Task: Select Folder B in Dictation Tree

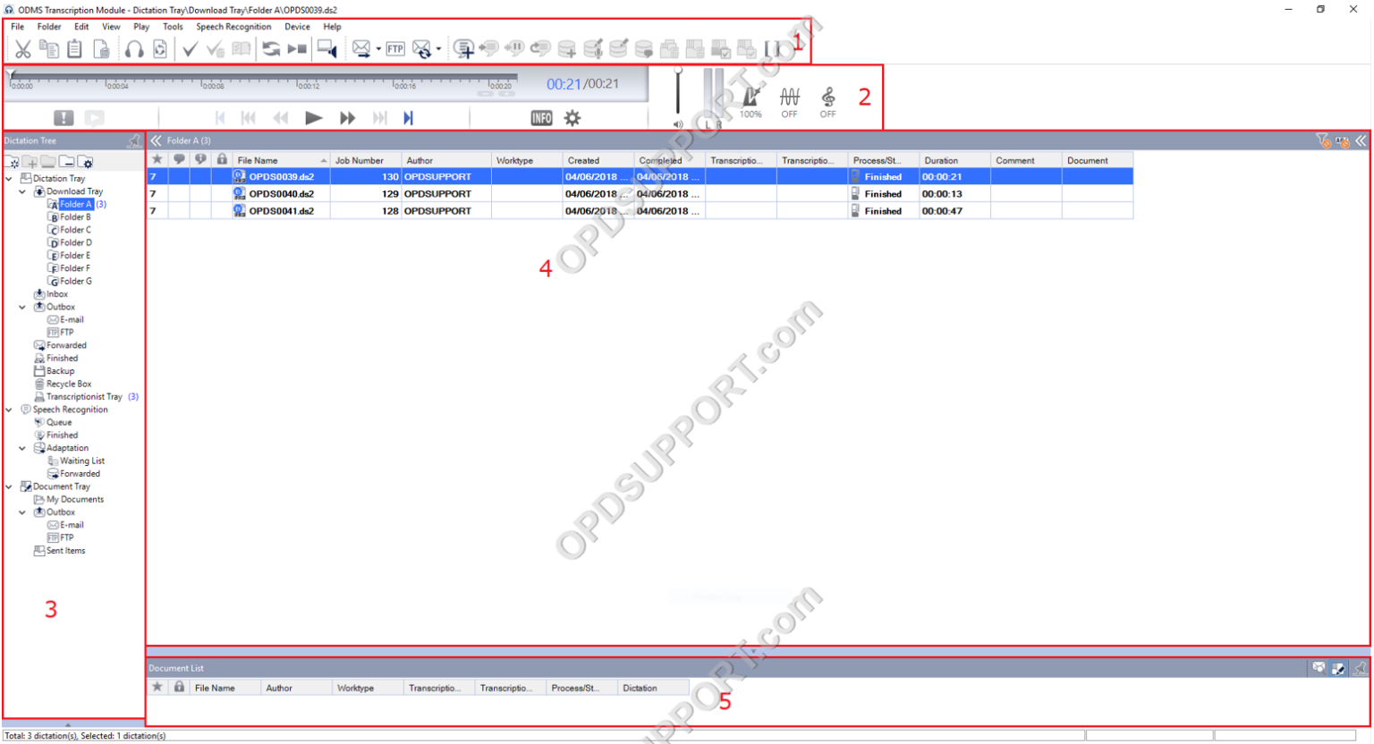Action: click(x=75, y=217)
